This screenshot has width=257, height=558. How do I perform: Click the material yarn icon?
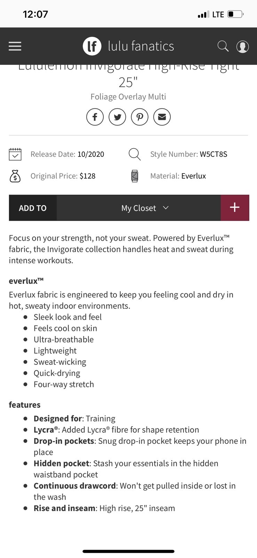(135, 176)
